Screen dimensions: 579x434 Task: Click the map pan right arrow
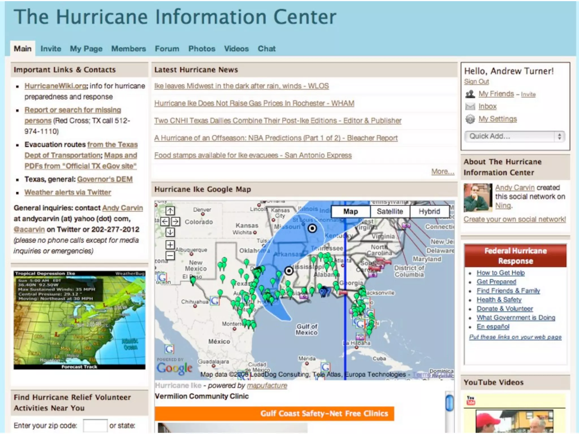pos(176,222)
